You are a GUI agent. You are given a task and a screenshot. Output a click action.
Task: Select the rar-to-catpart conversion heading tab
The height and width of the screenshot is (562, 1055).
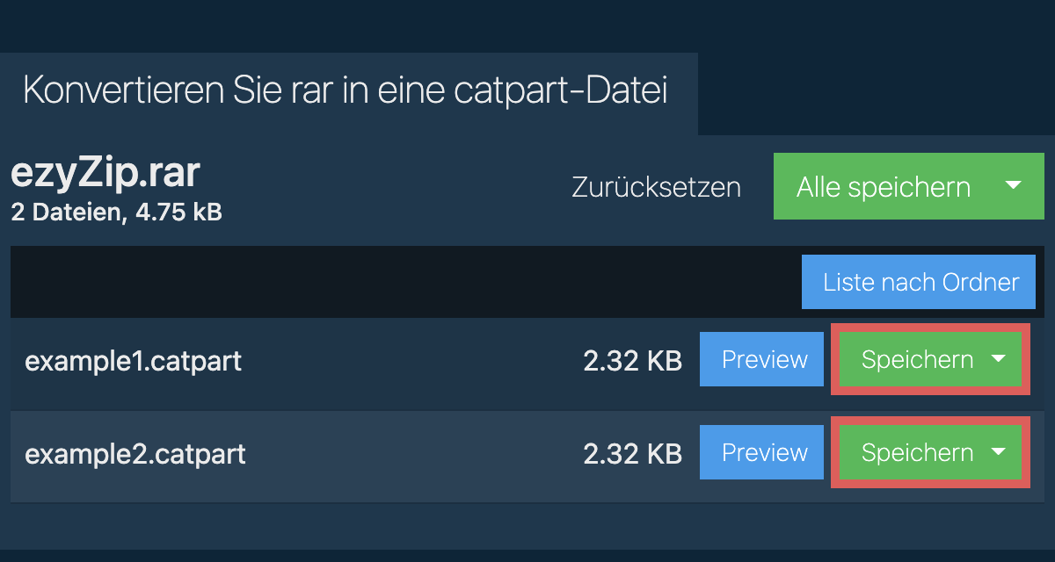point(345,92)
